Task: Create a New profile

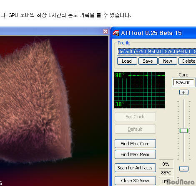Action: pyautogui.click(x=168, y=61)
